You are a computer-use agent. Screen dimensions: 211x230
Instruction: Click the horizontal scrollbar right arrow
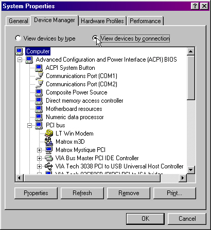[183, 178]
